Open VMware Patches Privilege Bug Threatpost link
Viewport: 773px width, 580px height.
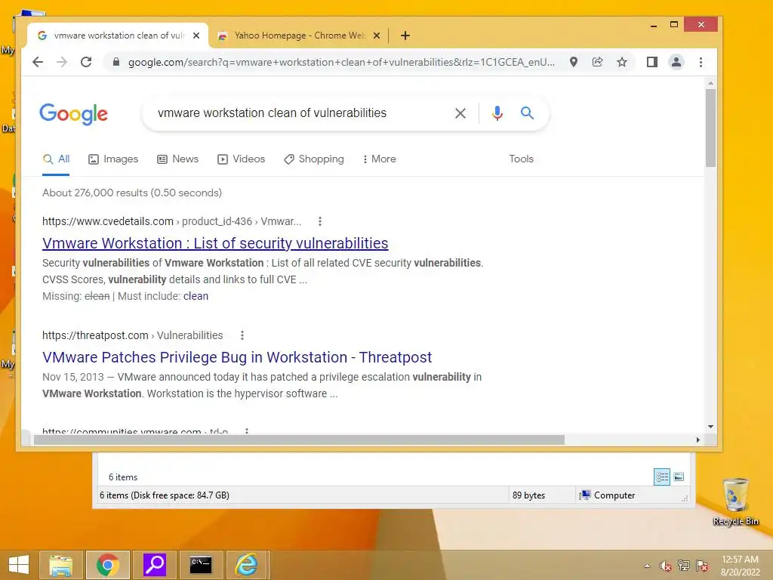click(236, 357)
